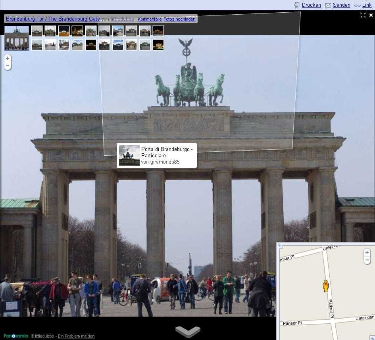Zoom out on the mini map
Screen dimensions: 375x340
pyautogui.click(x=367, y=260)
